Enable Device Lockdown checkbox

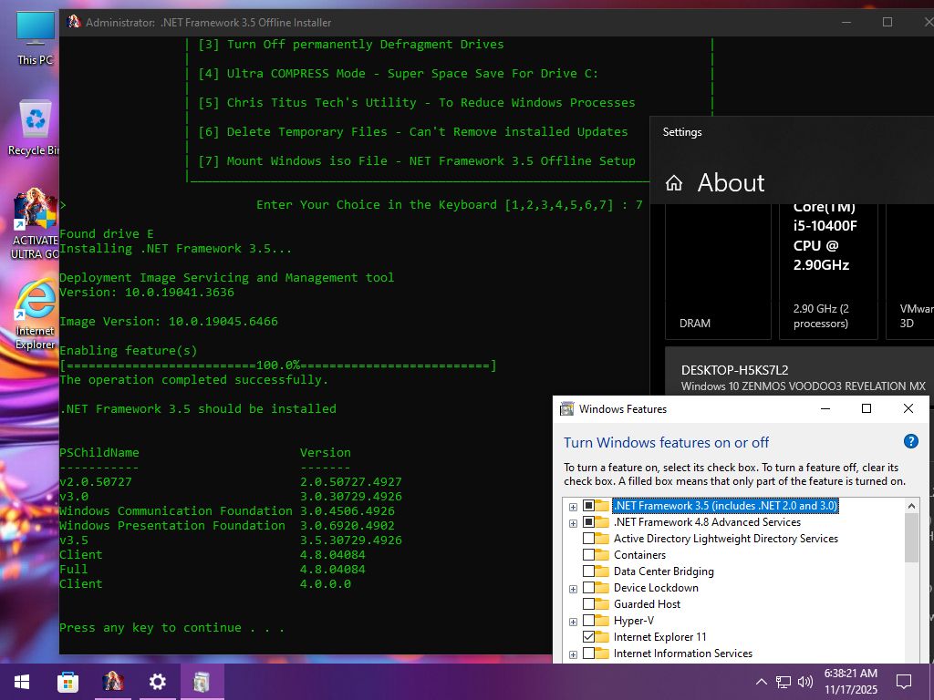tap(588, 588)
